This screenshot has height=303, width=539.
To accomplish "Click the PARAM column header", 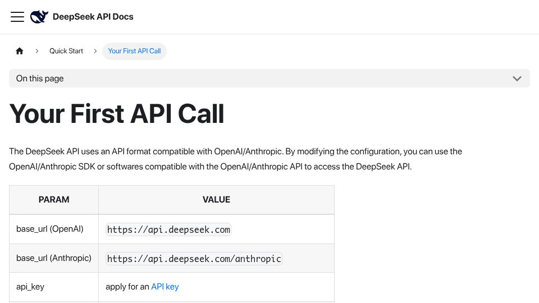I will coord(54,200).
